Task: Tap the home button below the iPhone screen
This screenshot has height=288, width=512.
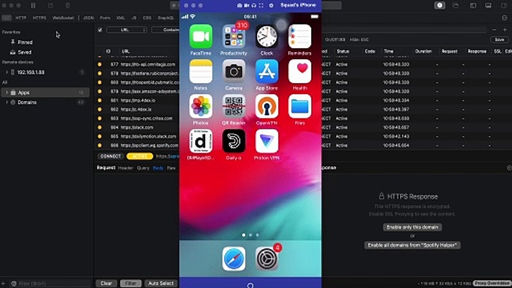Action: tap(250, 285)
